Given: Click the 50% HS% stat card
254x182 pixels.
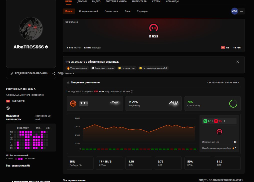Looking at the screenshot, I should (x=198, y=163).
